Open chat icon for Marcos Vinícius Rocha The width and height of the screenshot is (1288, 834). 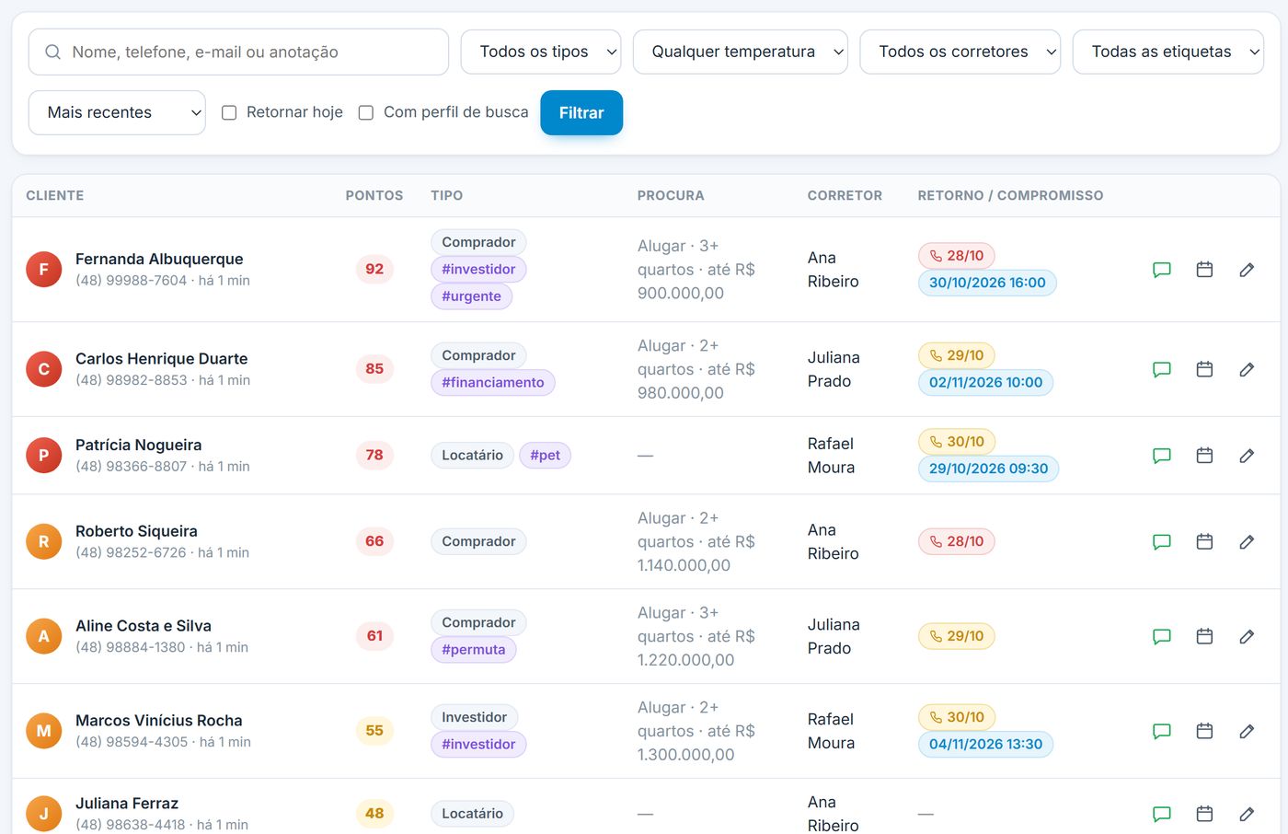(1162, 731)
